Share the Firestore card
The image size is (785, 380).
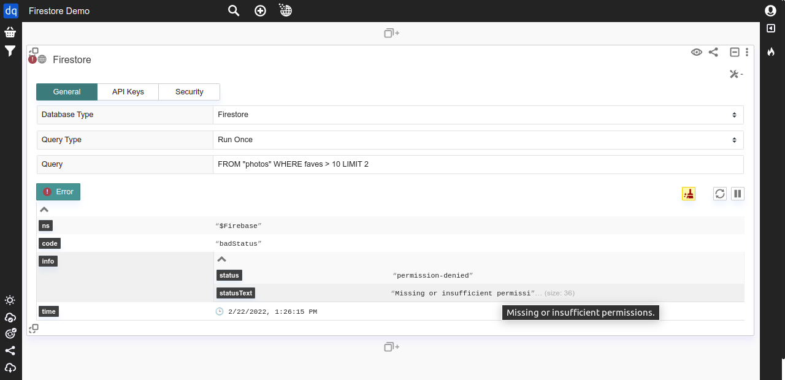(x=713, y=52)
